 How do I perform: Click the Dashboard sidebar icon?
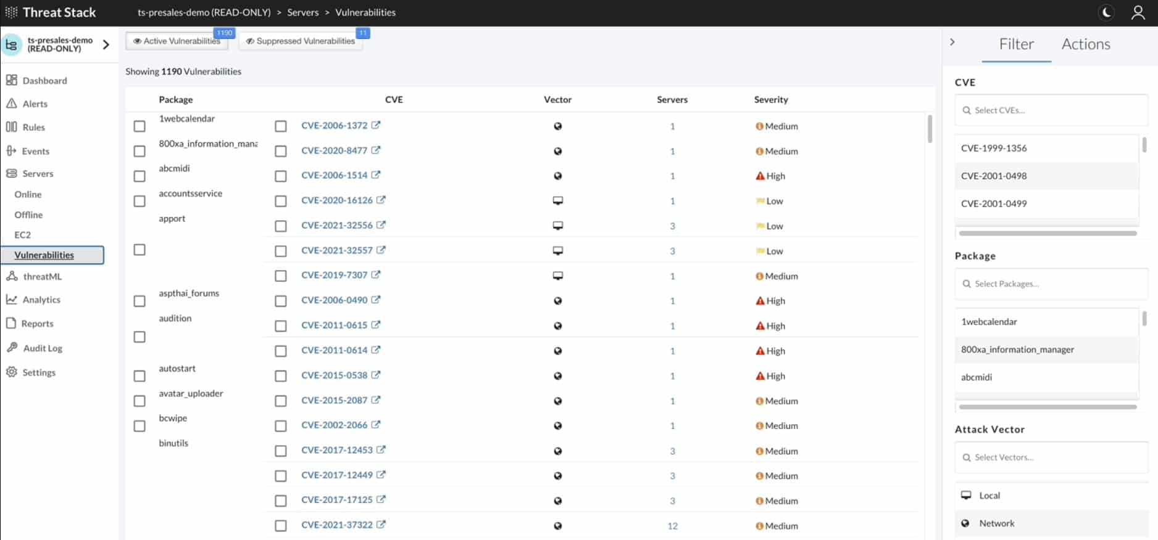(x=12, y=80)
